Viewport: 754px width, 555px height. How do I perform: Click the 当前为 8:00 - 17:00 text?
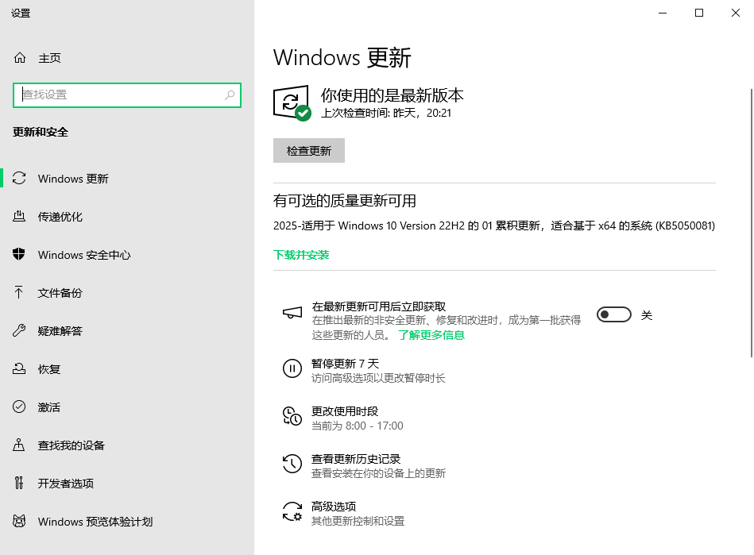pos(358,426)
